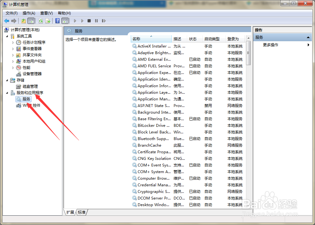Image resolution: width=315 pixels, height=225 pixels.
Task: Sort by the 描述 column header
Action: point(179,39)
